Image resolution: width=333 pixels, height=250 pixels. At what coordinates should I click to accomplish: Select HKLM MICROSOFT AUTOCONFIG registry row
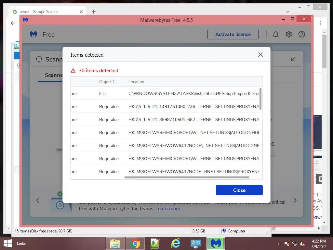pyautogui.click(x=165, y=132)
